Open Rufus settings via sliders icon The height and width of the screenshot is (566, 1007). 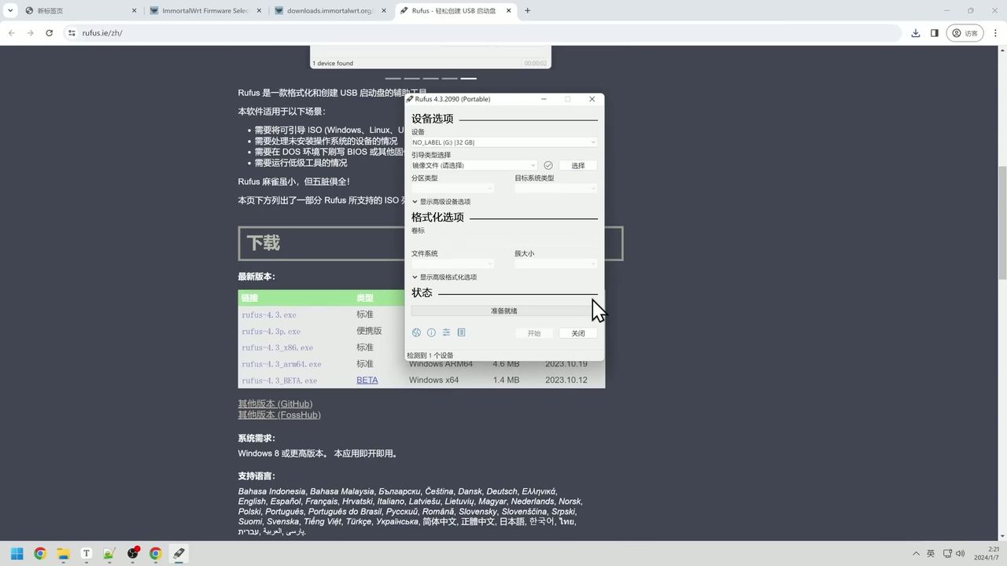[446, 333]
